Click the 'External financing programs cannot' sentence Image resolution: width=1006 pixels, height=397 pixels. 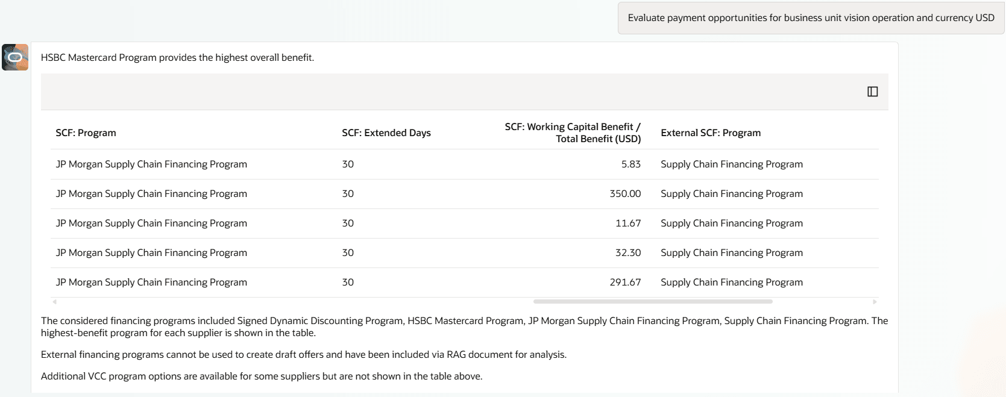coord(304,354)
